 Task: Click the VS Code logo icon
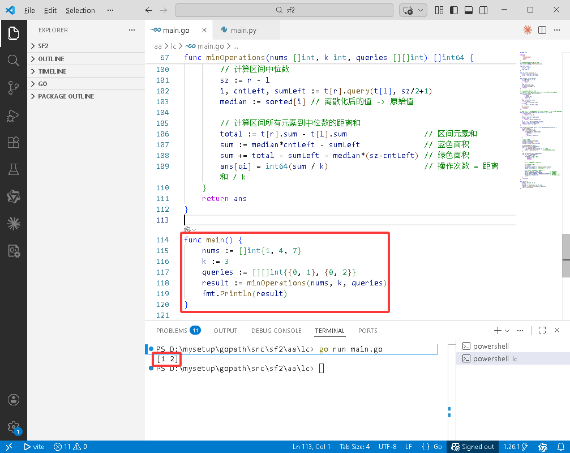[10, 10]
